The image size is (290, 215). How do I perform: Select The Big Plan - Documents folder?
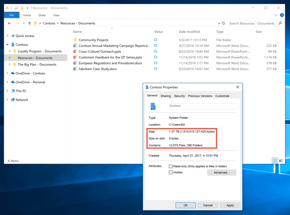[37, 64]
